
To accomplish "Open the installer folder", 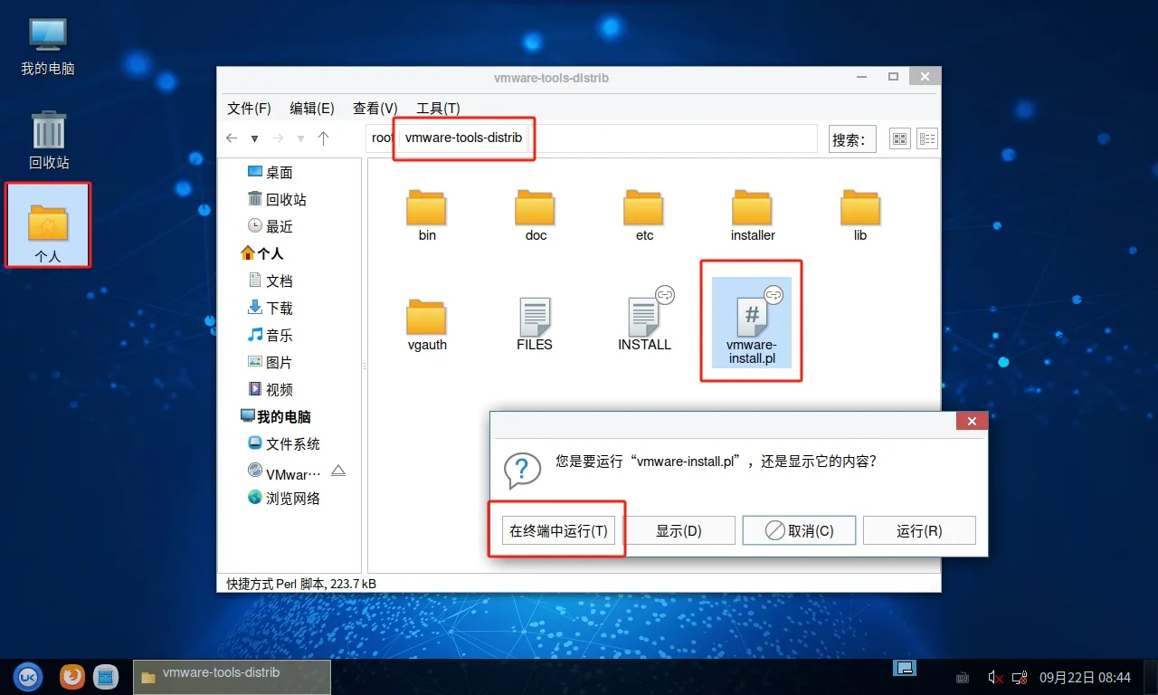I will point(753,215).
